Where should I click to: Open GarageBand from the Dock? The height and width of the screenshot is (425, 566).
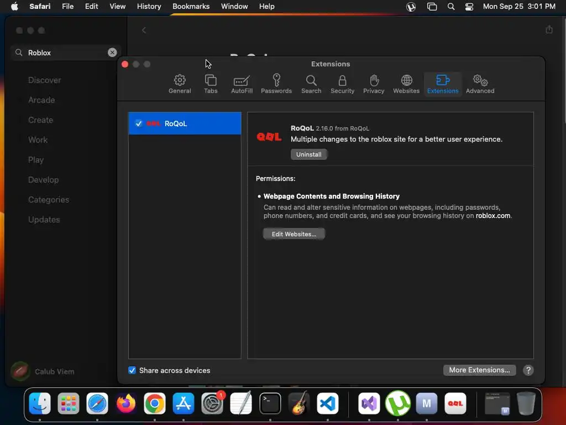pos(299,403)
